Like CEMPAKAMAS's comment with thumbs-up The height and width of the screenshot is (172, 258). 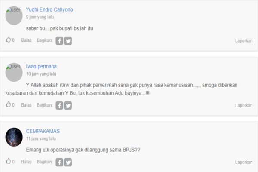coord(8,161)
